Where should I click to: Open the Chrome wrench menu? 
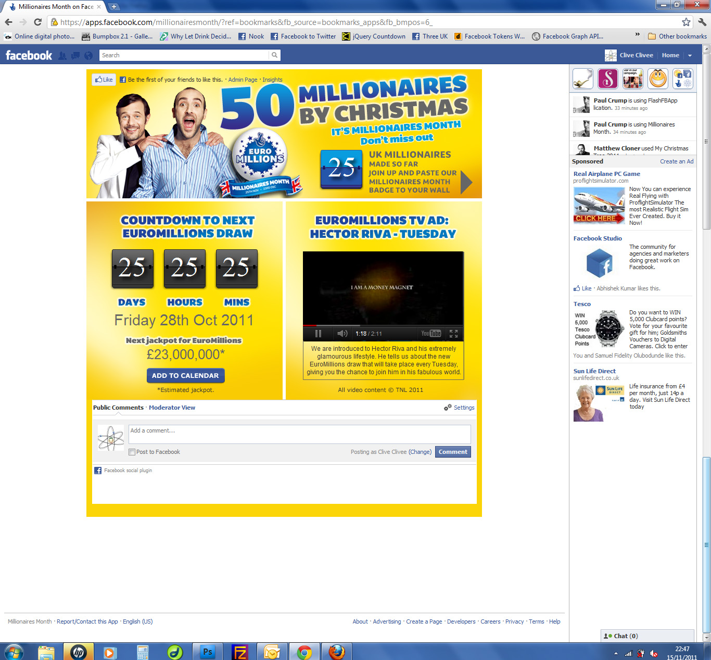(702, 22)
